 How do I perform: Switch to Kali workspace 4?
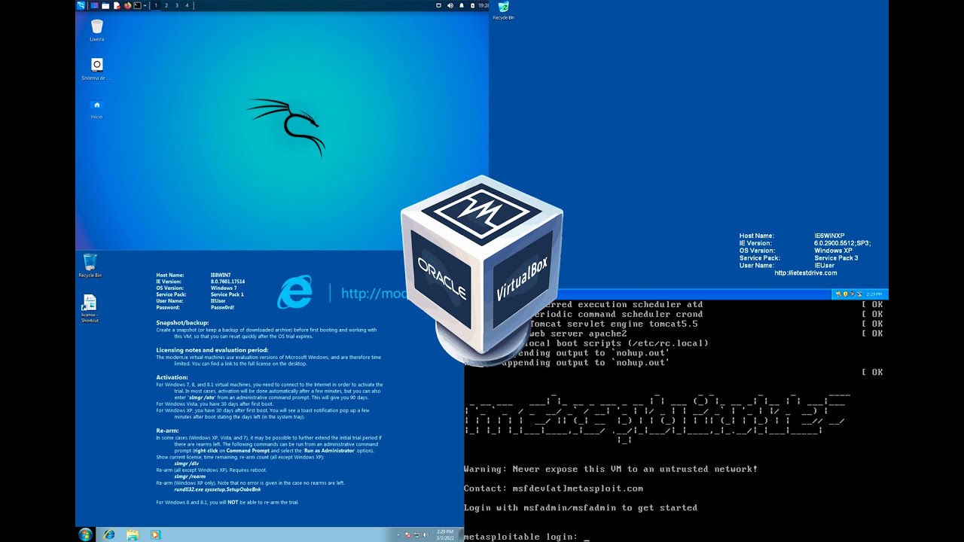coord(187,5)
